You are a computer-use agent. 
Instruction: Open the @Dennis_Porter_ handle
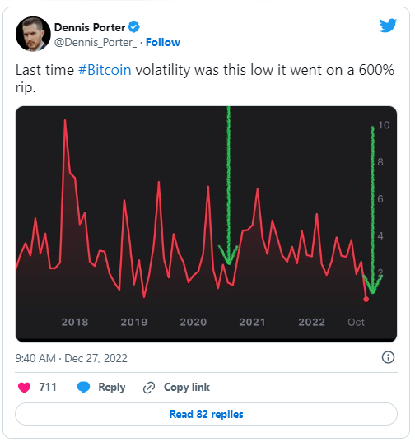click(x=96, y=42)
